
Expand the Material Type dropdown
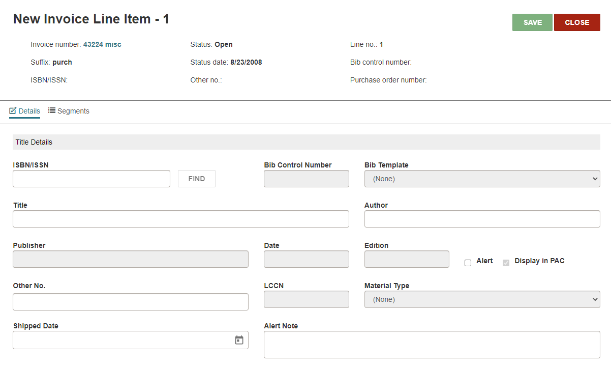tap(482, 299)
